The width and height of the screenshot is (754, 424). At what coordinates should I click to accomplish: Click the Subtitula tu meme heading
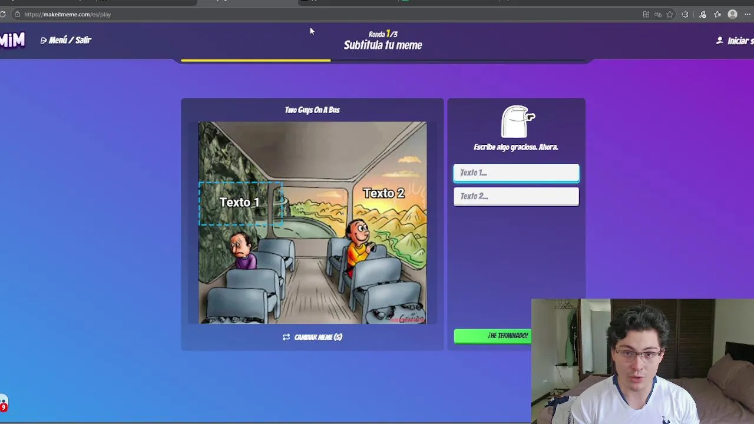(383, 45)
